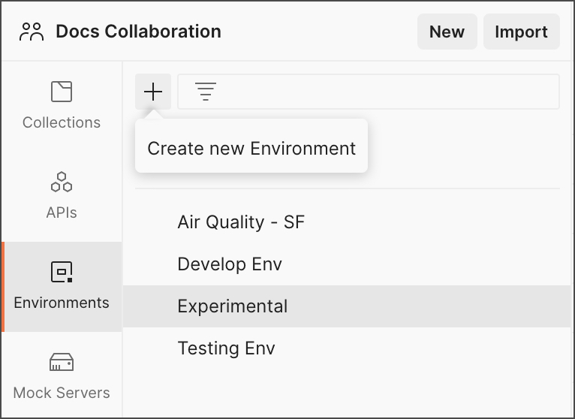This screenshot has width=575, height=419.
Task: Click the plus icon to create environment
Action: (x=153, y=92)
